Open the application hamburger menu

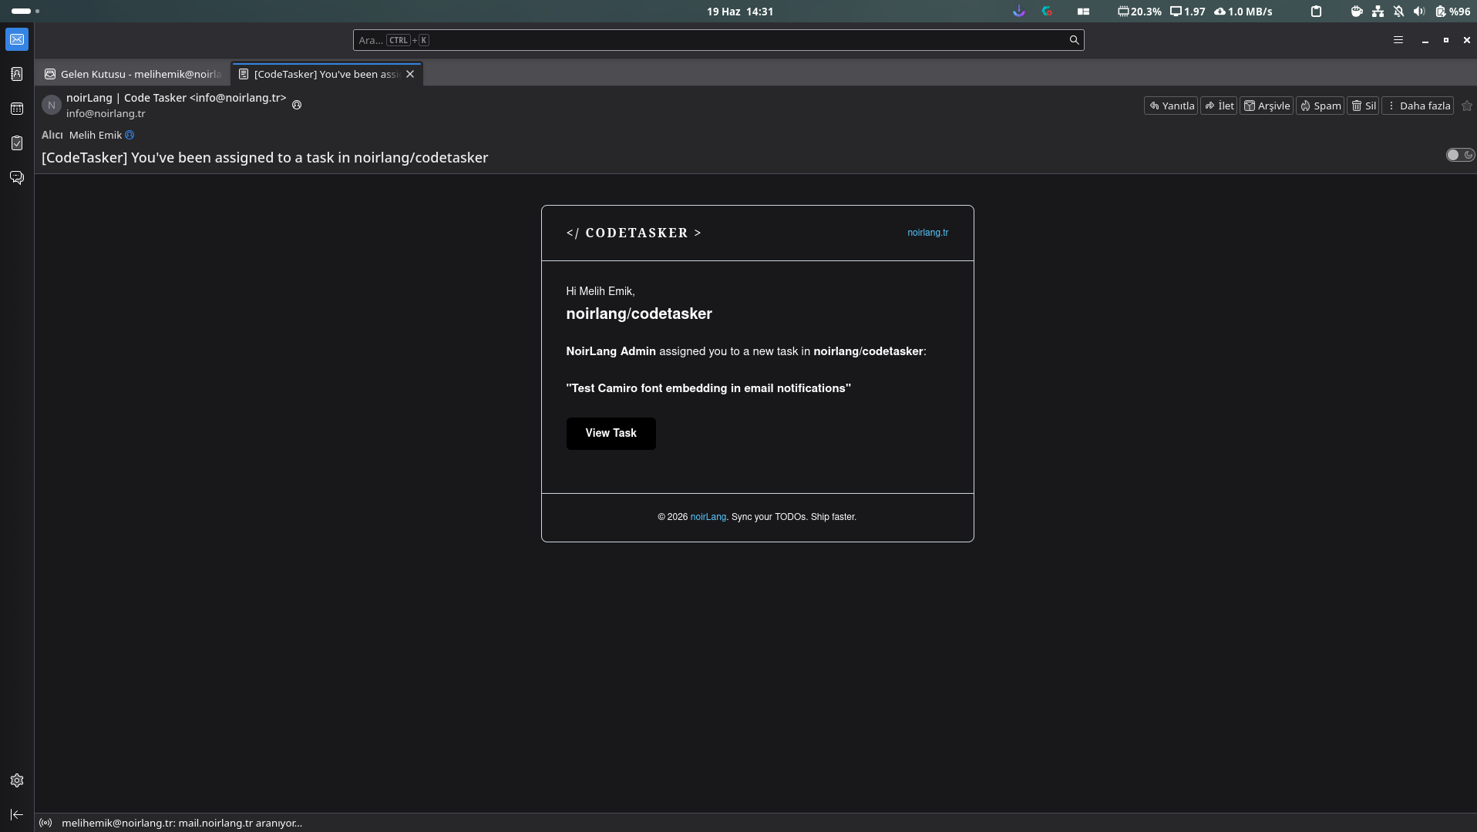pos(1398,40)
